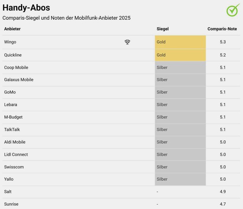
Task: Click the green Comparis checkmark logo
Action: click(x=233, y=10)
